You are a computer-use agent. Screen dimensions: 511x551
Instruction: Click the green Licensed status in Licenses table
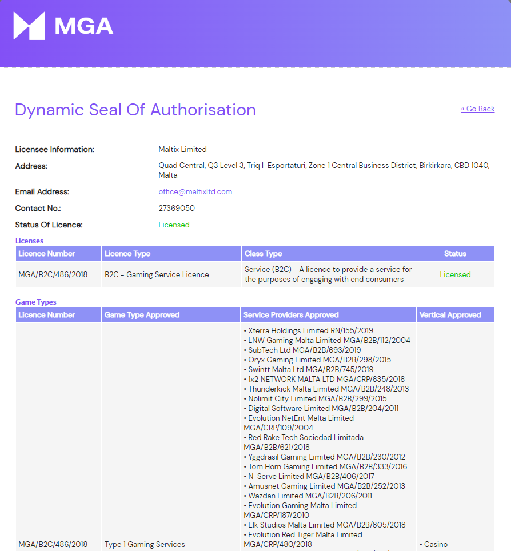(x=455, y=274)
